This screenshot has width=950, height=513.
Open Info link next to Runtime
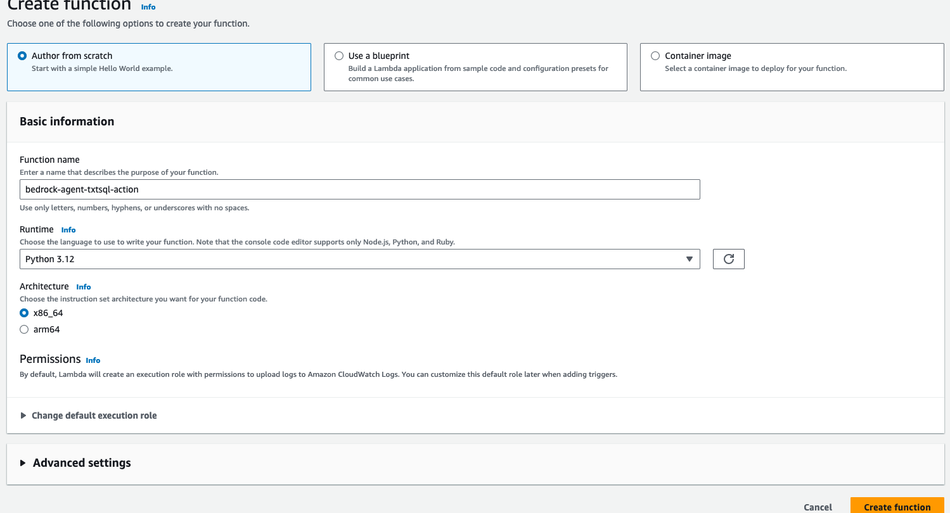(68, 230)
